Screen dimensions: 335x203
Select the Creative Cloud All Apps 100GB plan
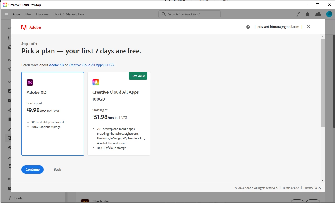pos(119,114)
